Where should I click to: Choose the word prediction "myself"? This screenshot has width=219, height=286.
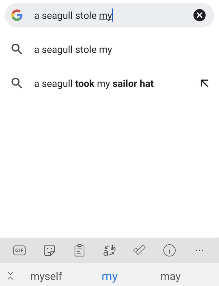pos(46,276)
